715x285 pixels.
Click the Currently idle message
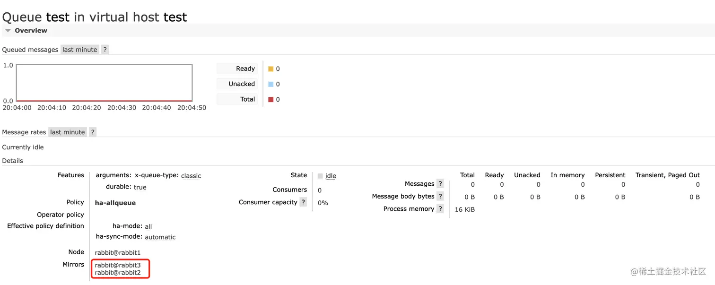(x=23, y=147)
